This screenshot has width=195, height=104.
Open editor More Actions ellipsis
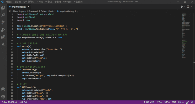[192, 7]
